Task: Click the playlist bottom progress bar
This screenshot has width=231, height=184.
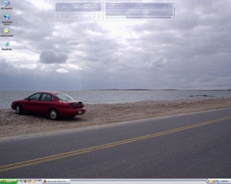Action: click(149, 17)
